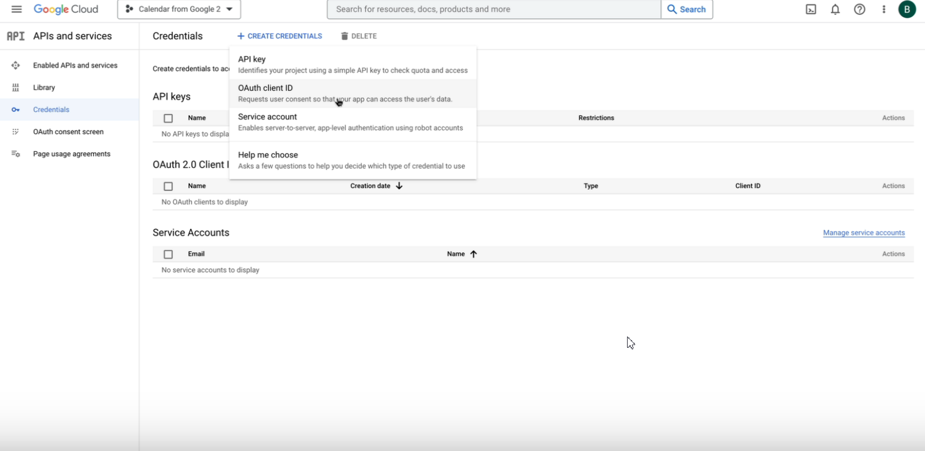Click the Service Accounts section heading
This screenshot has height=451, width=925.
click(x=191, y=233)
